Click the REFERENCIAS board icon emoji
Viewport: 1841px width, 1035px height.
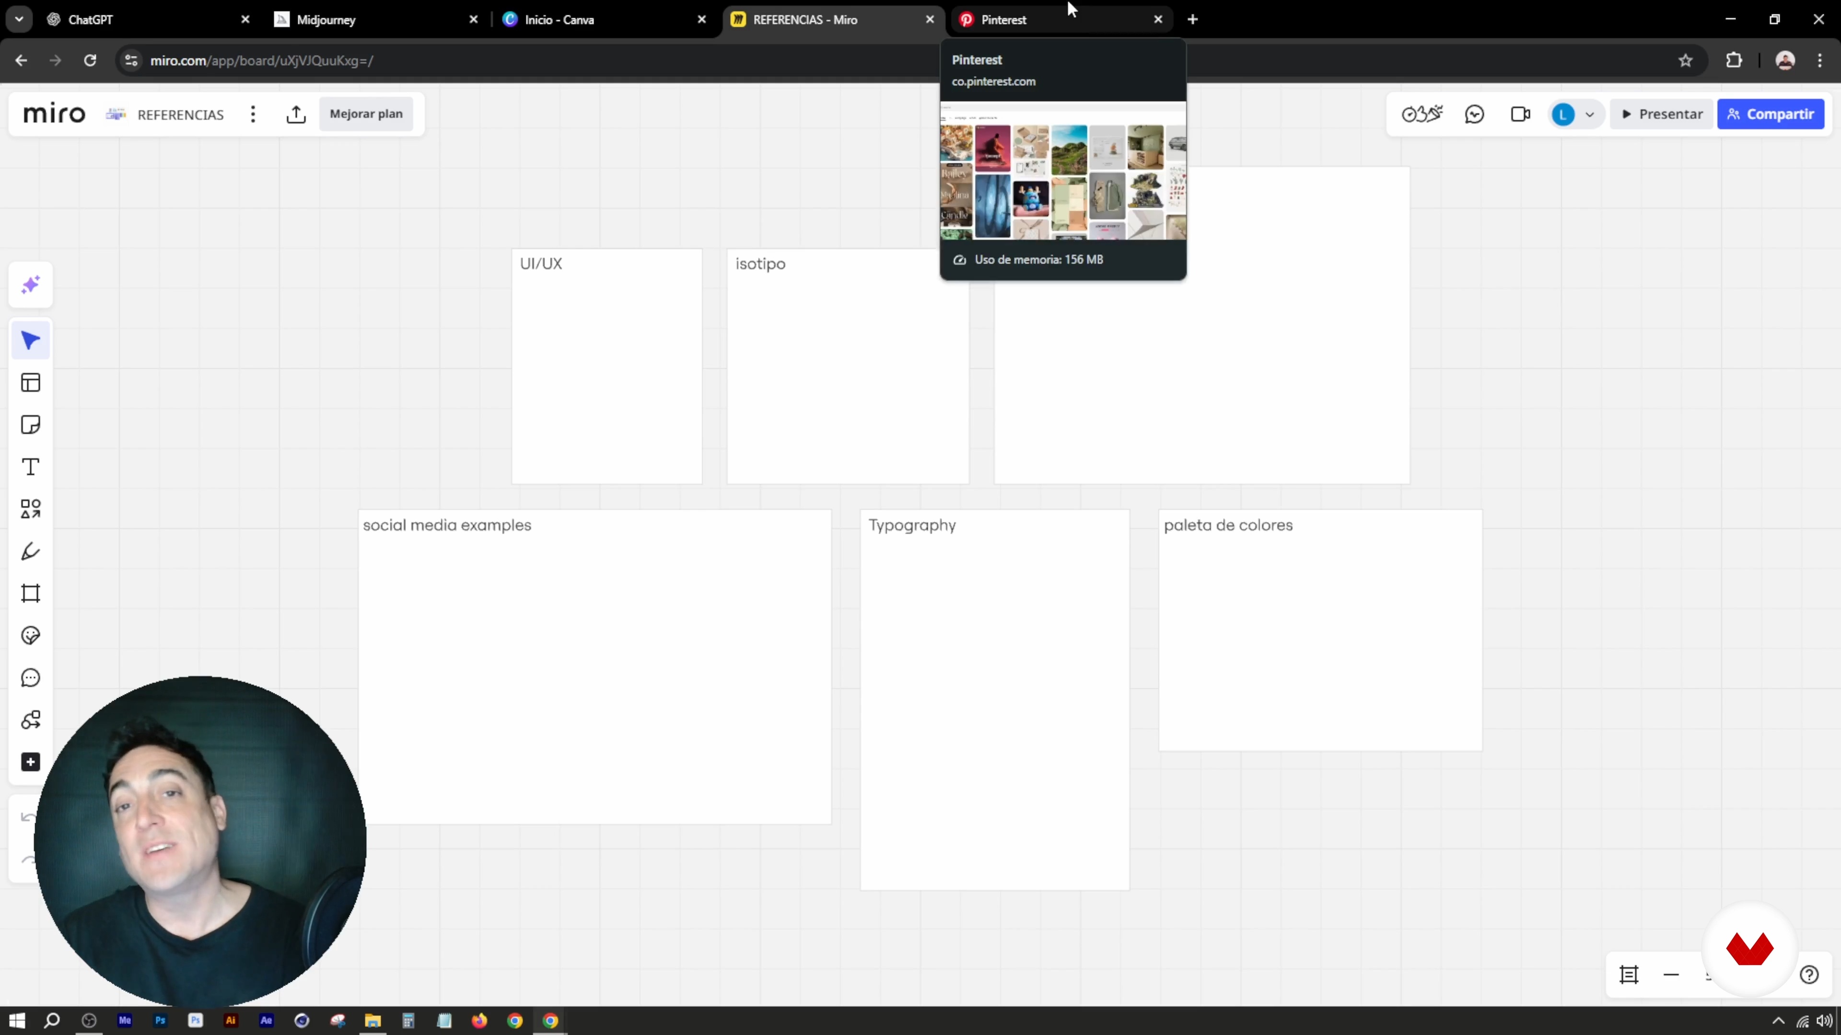[x=116, y=115]
